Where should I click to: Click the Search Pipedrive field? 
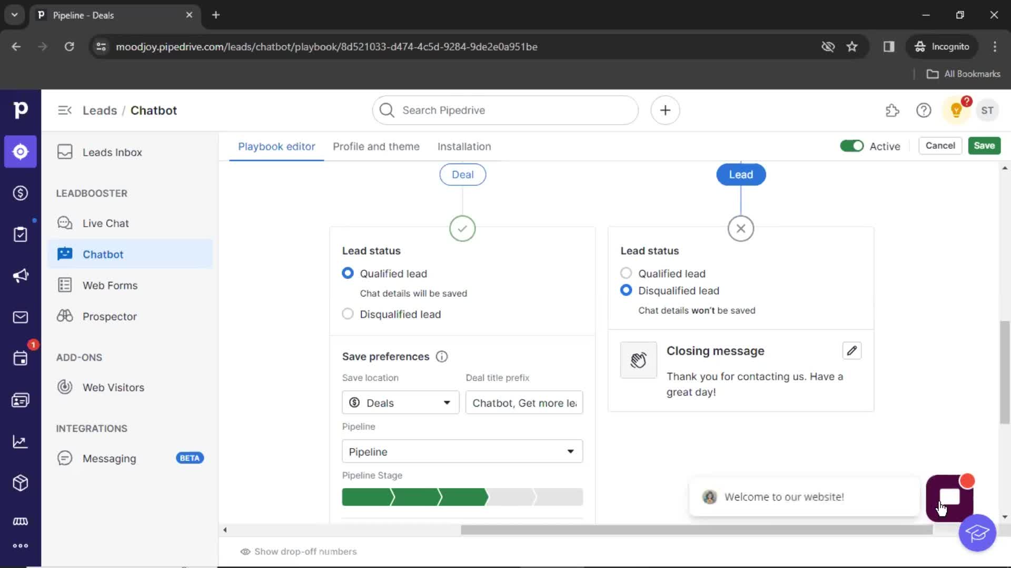click(x=506, y=110)
